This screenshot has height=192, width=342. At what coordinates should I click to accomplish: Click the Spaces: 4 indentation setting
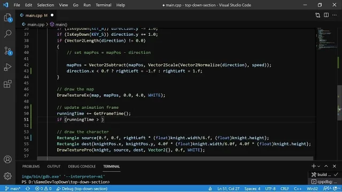[252, 188]
